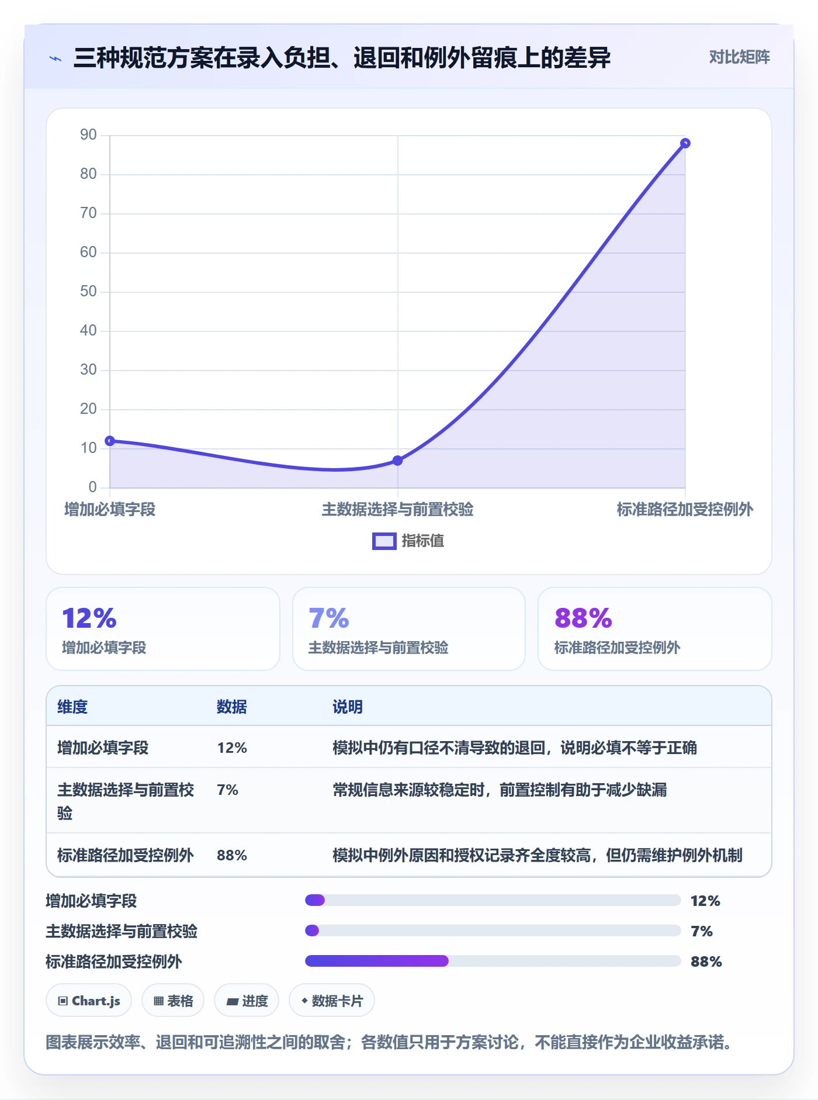Click the 12% value in the table
Image resolution: width=818 pixels, height=1100 pixels.
click(x=232, y=748)
